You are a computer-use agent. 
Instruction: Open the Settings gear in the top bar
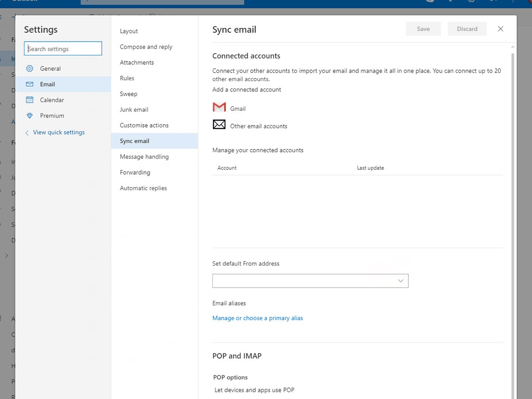471,2
